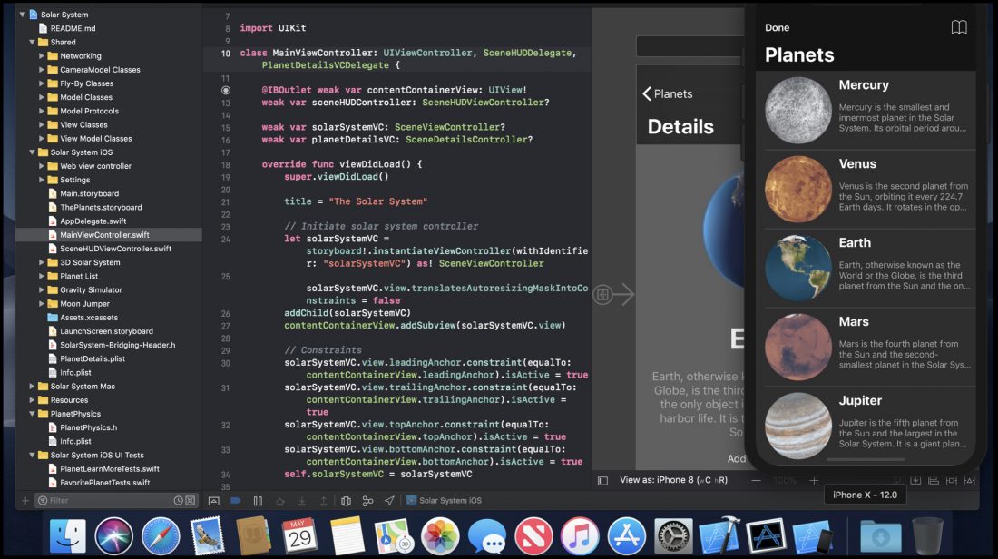The width and height of the screenshot is (998, 559).
Task: Select Main.storyboard in the navigator
Action: tap(89, 193)
